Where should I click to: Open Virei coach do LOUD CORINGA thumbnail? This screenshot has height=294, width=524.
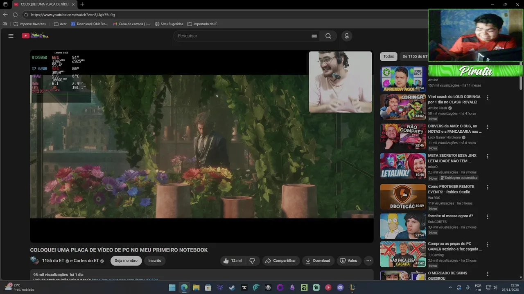coord(403,107)
